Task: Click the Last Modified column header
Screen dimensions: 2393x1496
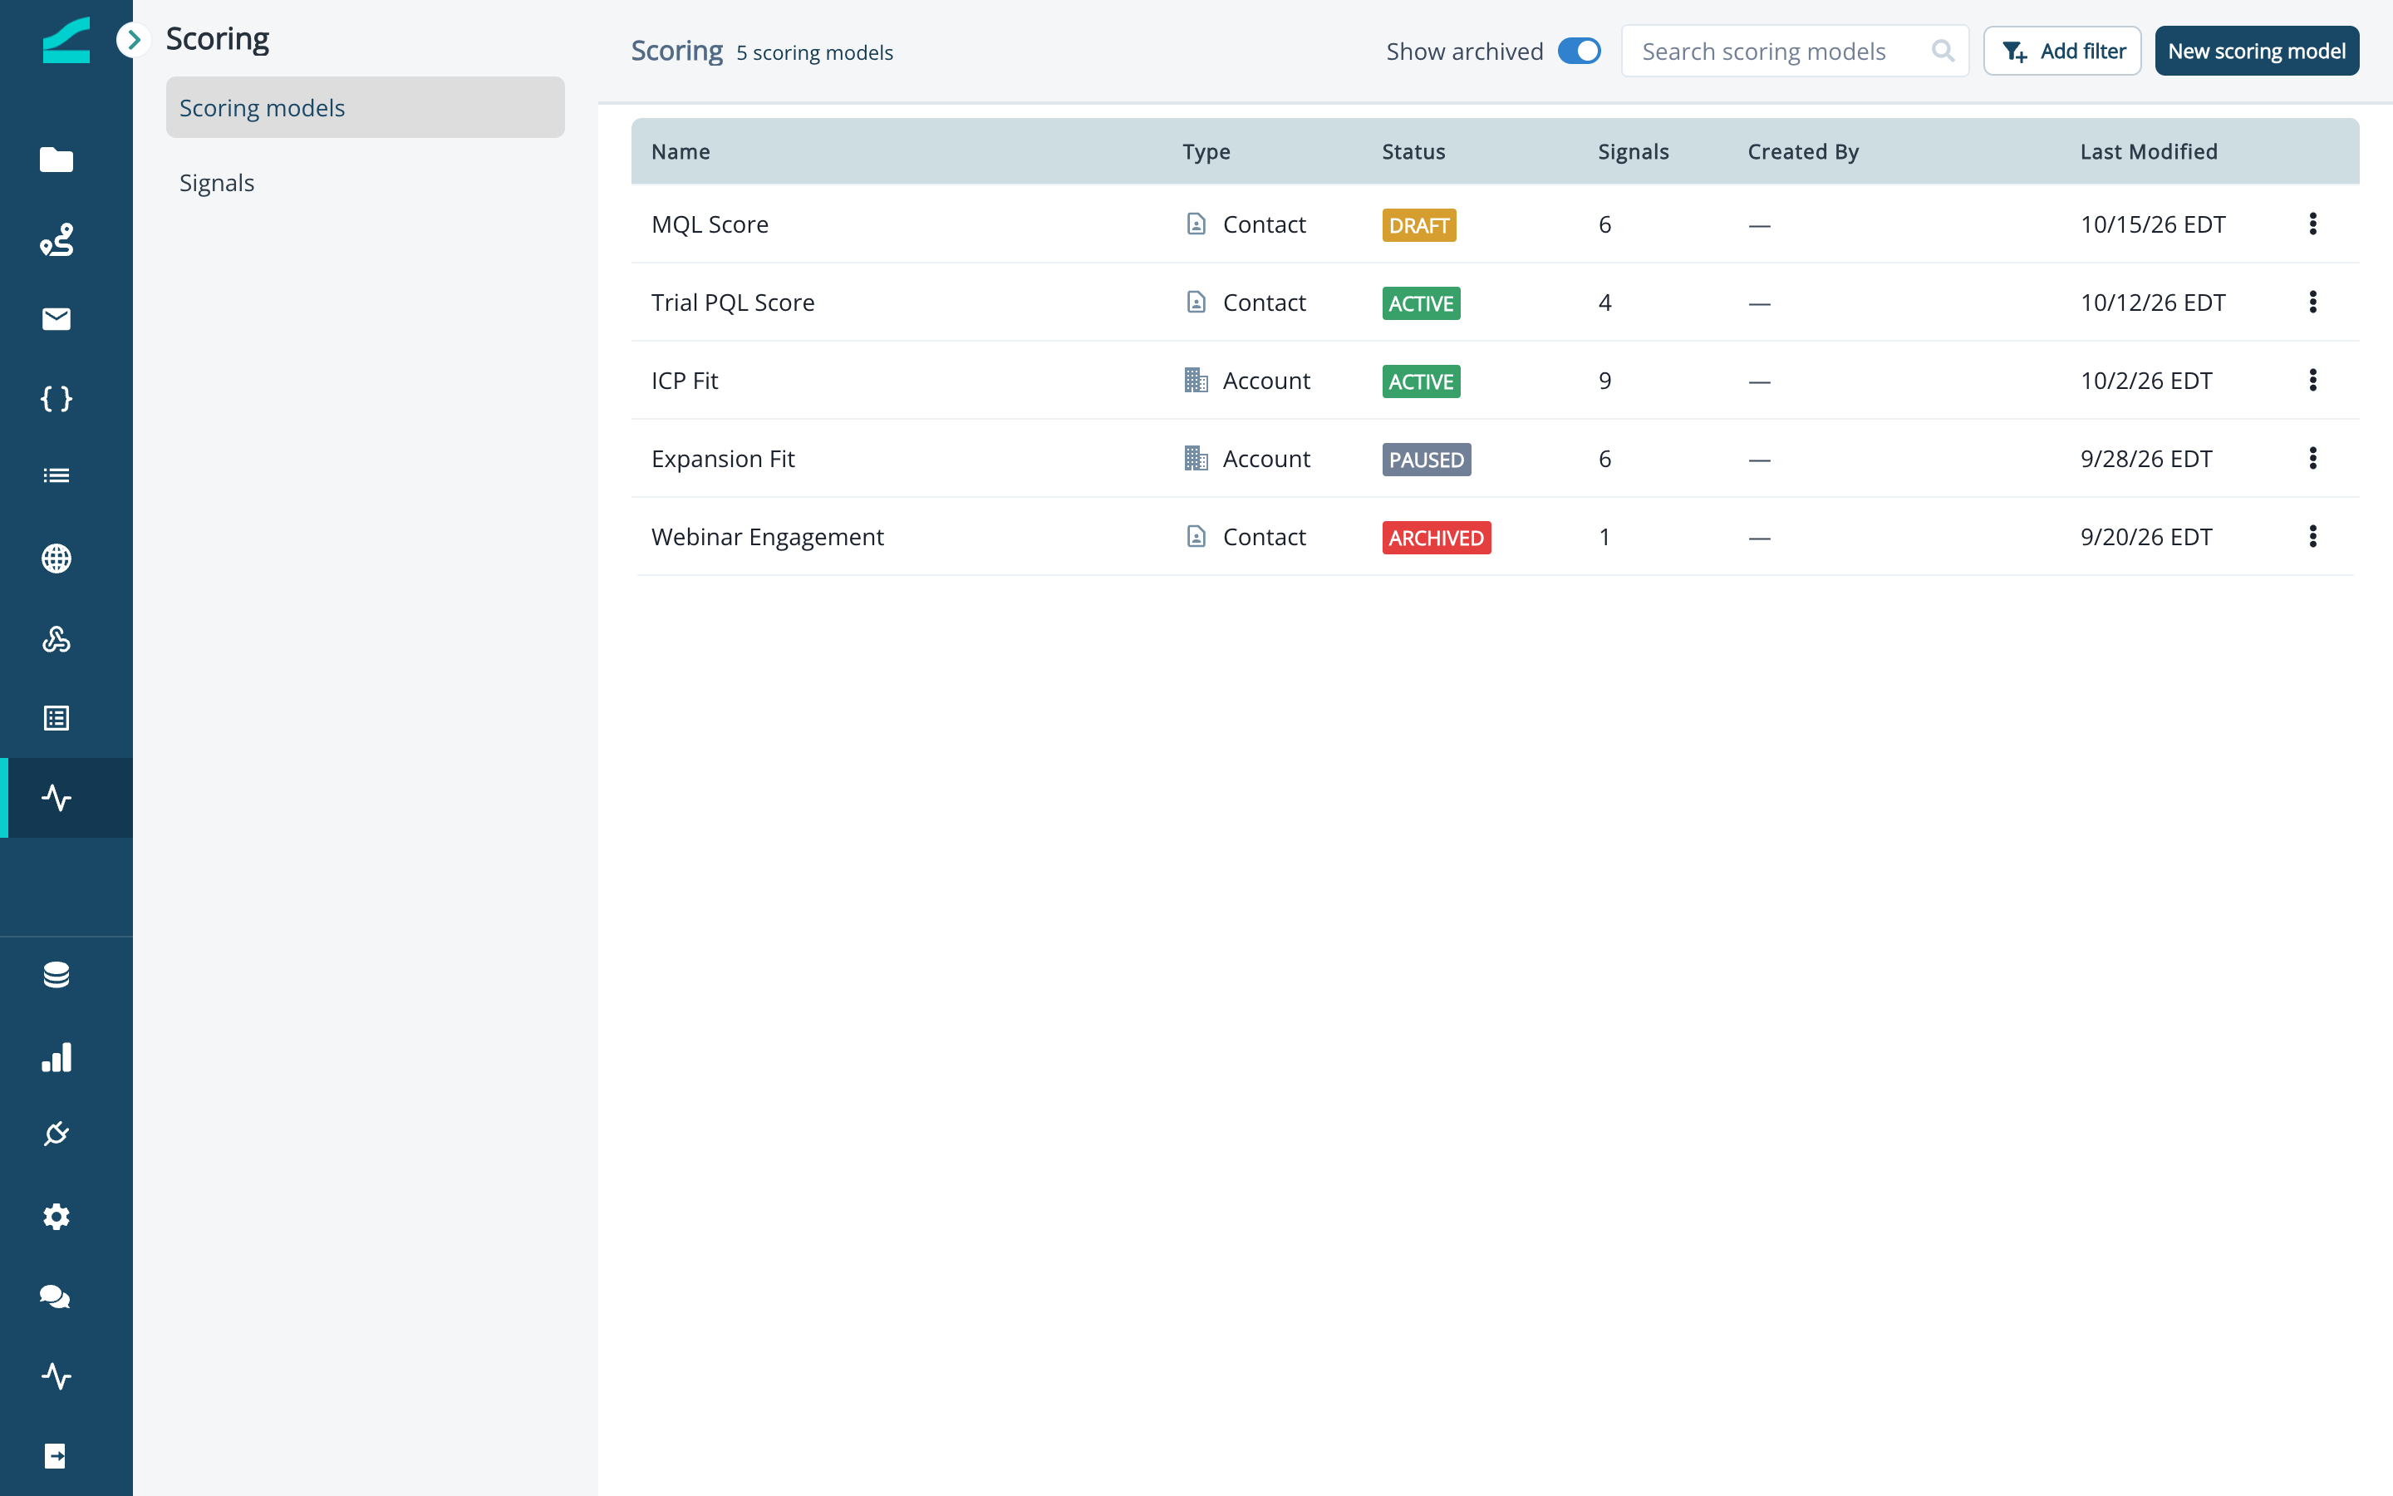Action: [x=2148, y=151]
